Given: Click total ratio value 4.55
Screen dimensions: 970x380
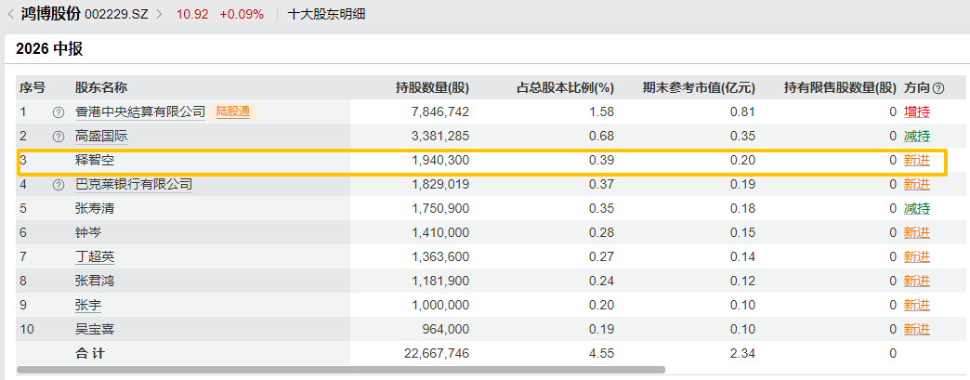Looking at the screenshot, I should tap(603, 353).
